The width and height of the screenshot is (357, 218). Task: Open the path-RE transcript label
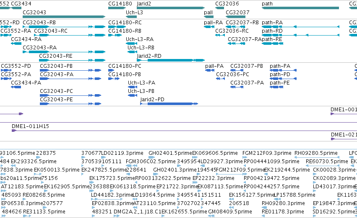(x=272, y=39)
